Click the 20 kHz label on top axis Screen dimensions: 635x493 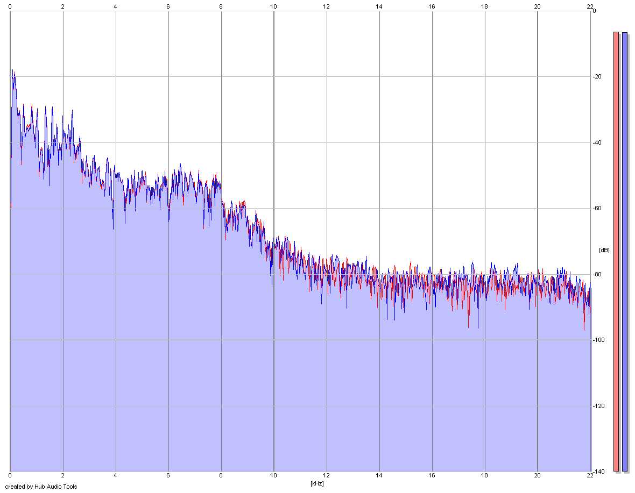click(x=537, y=6)
